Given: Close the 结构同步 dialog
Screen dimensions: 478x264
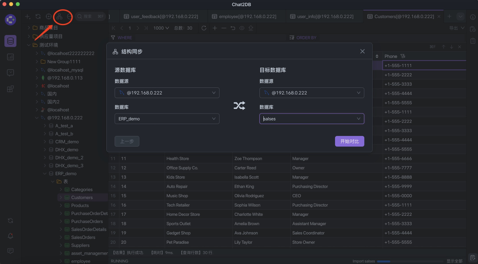Looking at the screenshot, I should (362, 51).
